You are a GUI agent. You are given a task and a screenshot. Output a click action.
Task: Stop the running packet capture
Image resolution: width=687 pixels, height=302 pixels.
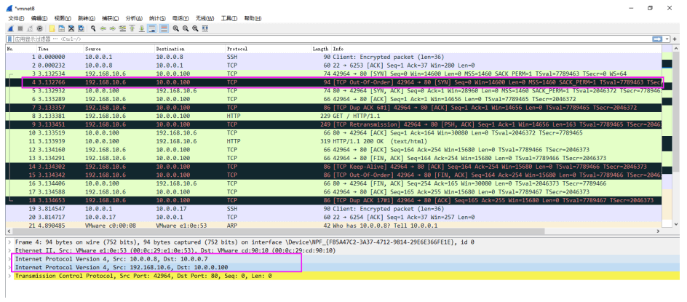[20, 28]
